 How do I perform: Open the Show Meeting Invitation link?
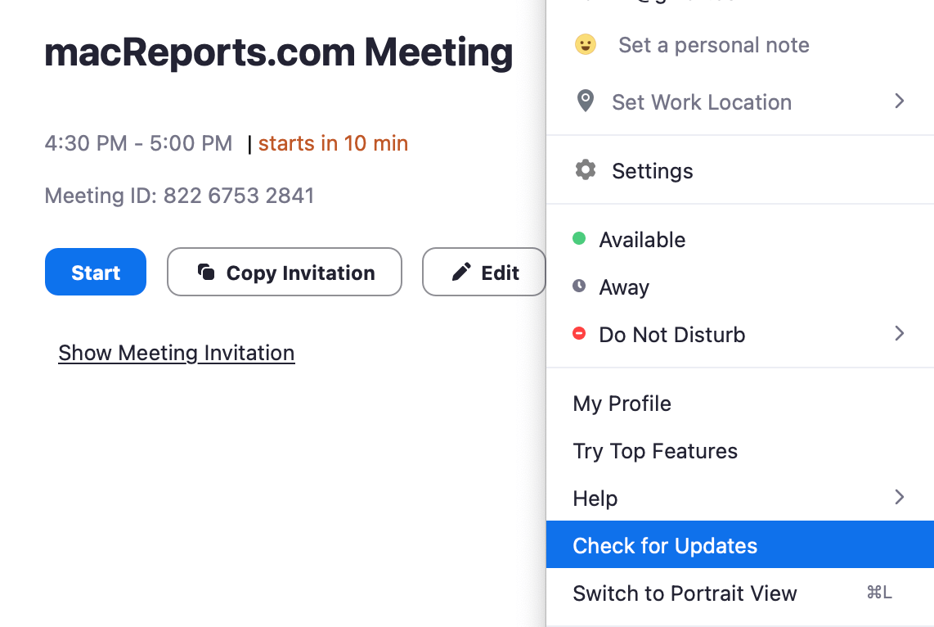[x=177, y=353]
